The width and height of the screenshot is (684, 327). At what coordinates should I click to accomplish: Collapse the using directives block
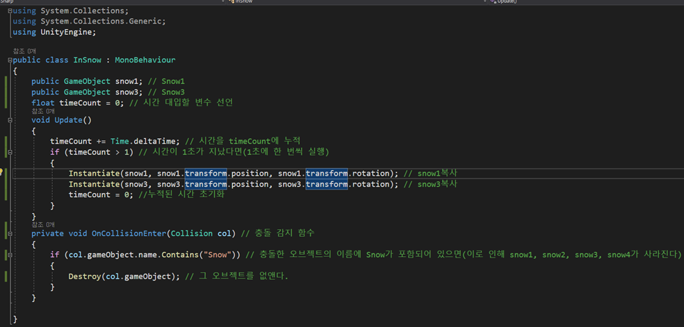coord(10,10)
